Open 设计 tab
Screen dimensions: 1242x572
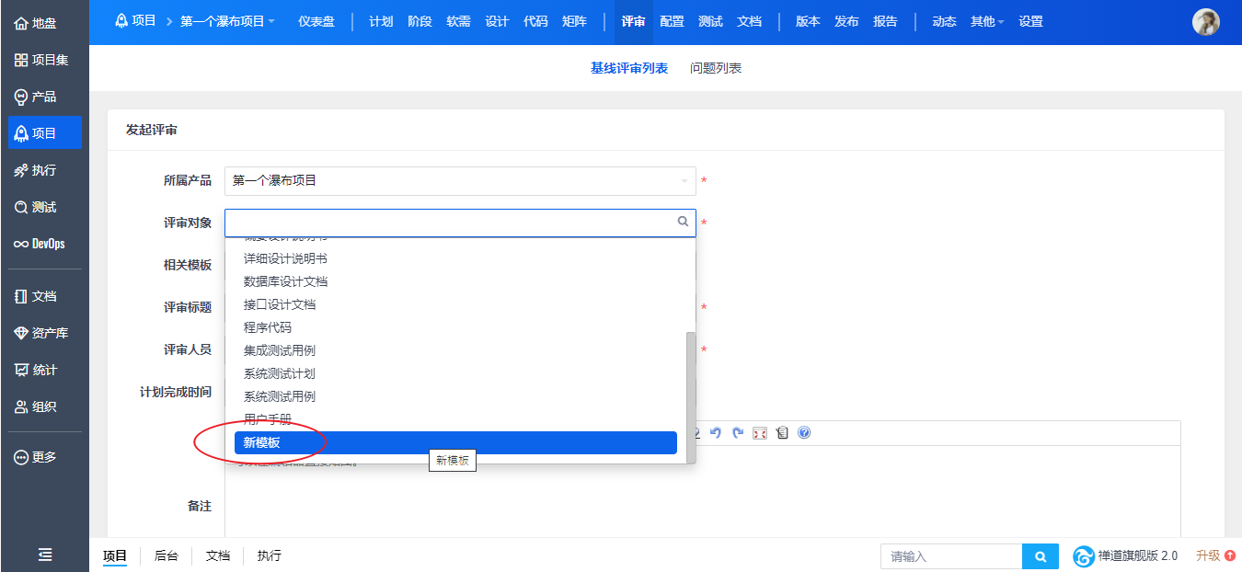pyautogui.click(x=497, y=21)
